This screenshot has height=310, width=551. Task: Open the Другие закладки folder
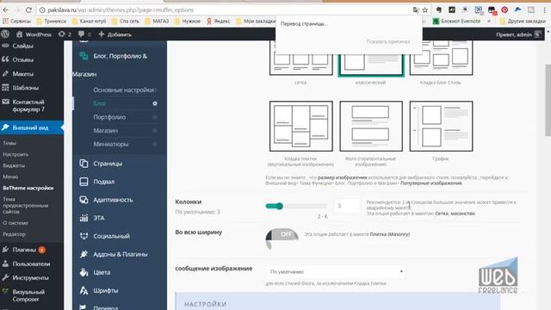click(523, 21)
